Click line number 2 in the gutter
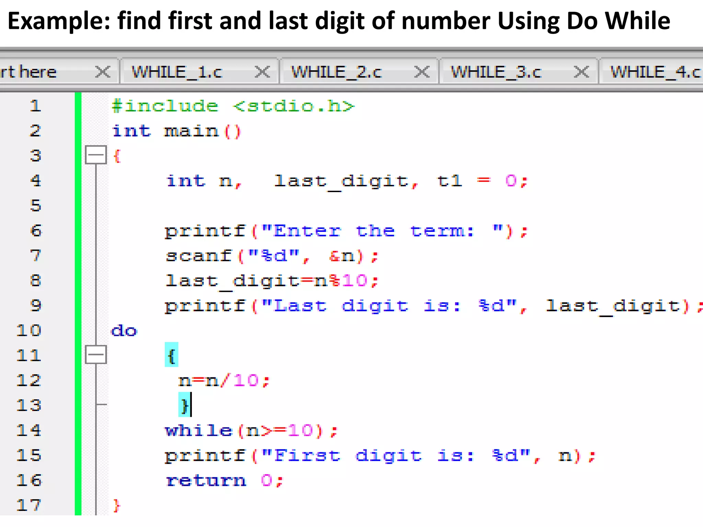 point(35,131)
